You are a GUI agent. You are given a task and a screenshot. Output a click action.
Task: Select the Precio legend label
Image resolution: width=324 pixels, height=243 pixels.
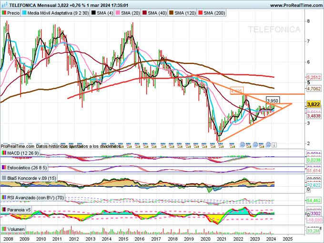click(13, 13)
